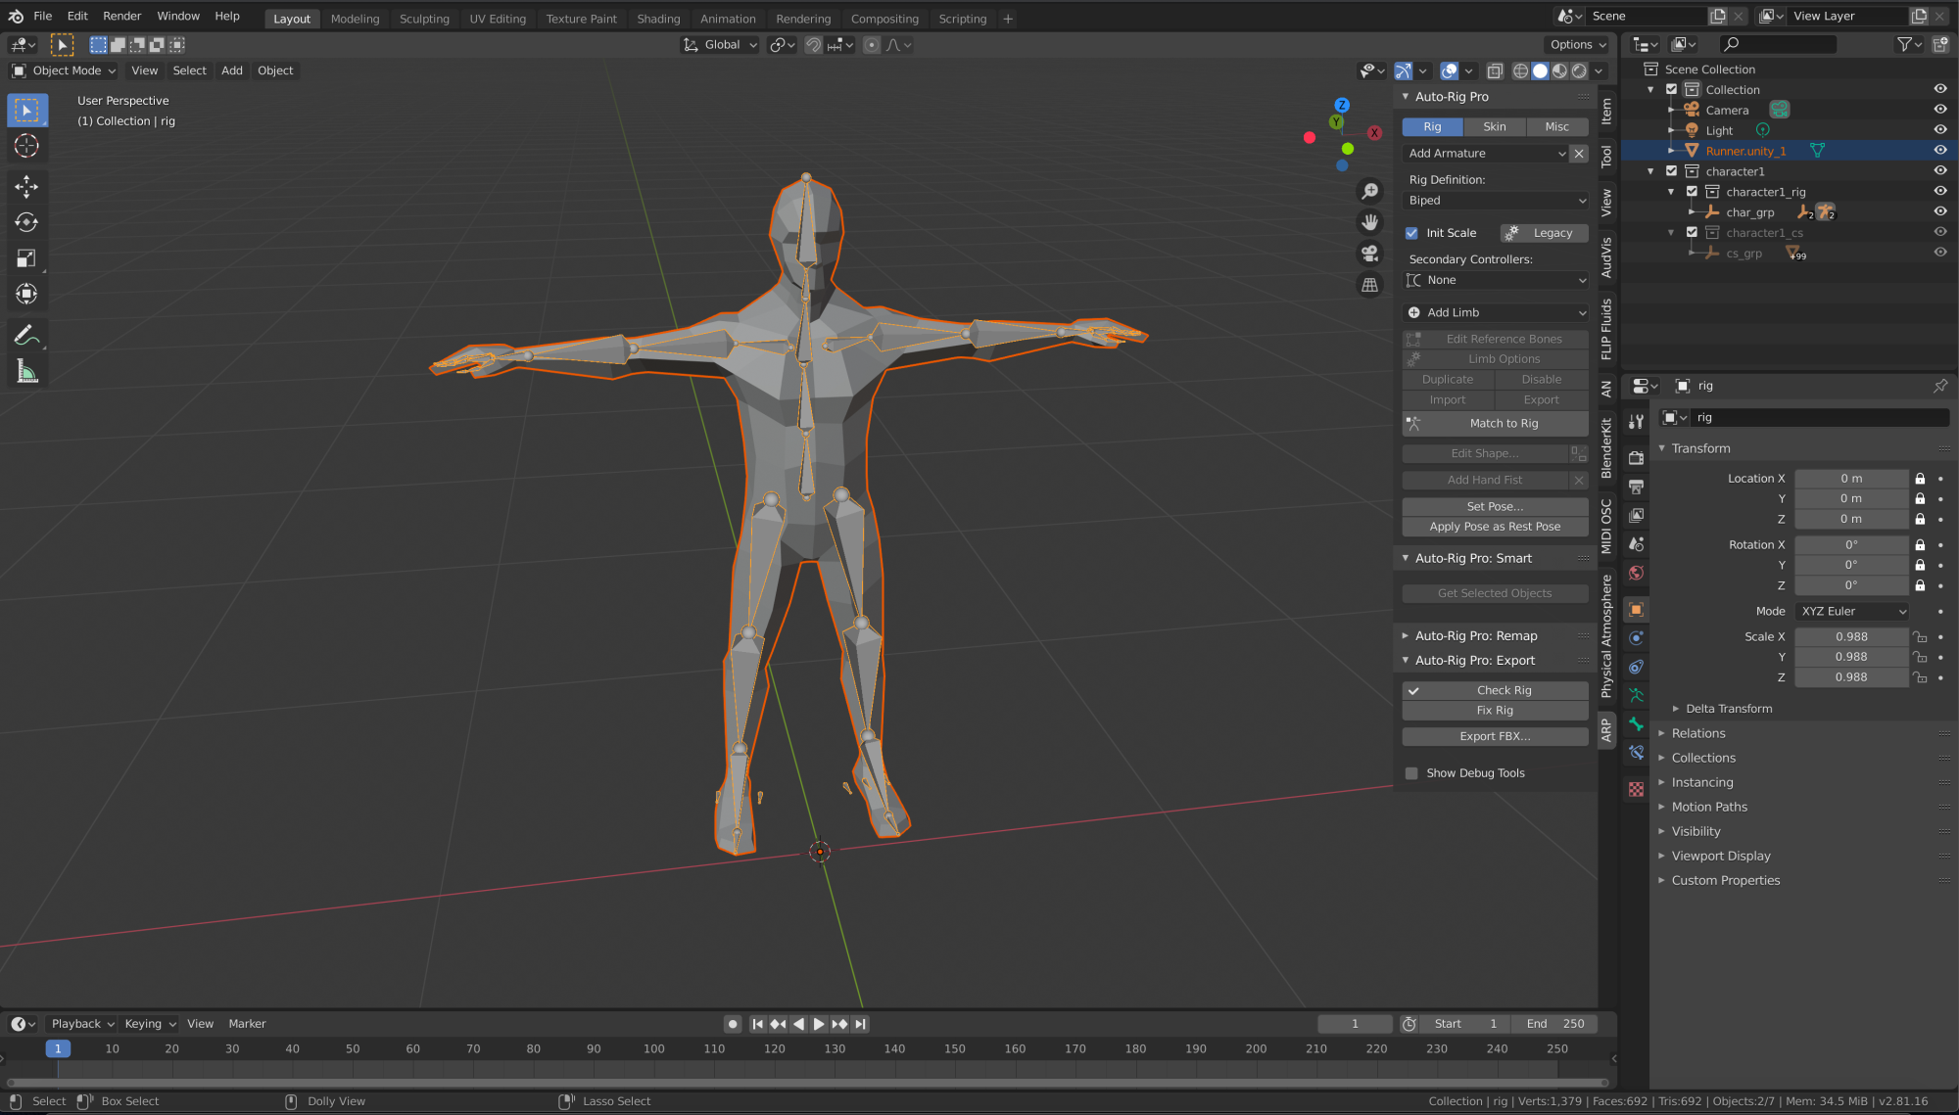This screenshot has height=1115, width=1959.
Task: Open Object Mode dropdown
Action: 64,70
